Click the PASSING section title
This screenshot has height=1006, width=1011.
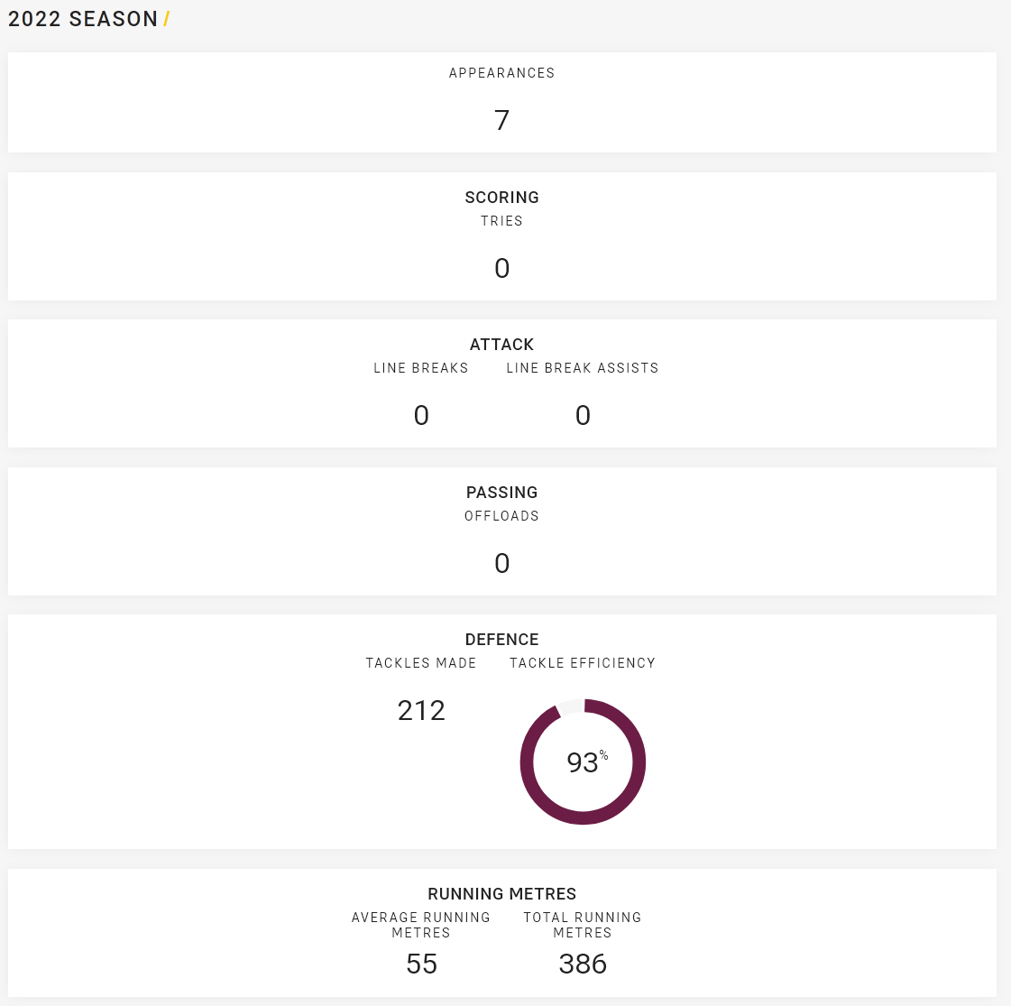pyautogui.click(x=501, y=493)
